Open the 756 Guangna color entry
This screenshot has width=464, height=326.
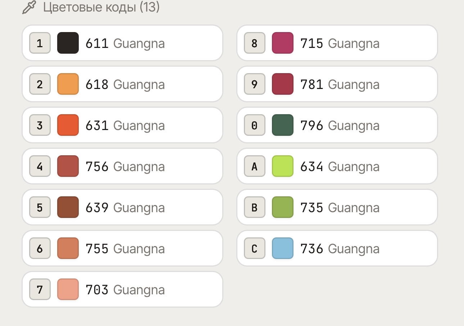pos(123,166)
